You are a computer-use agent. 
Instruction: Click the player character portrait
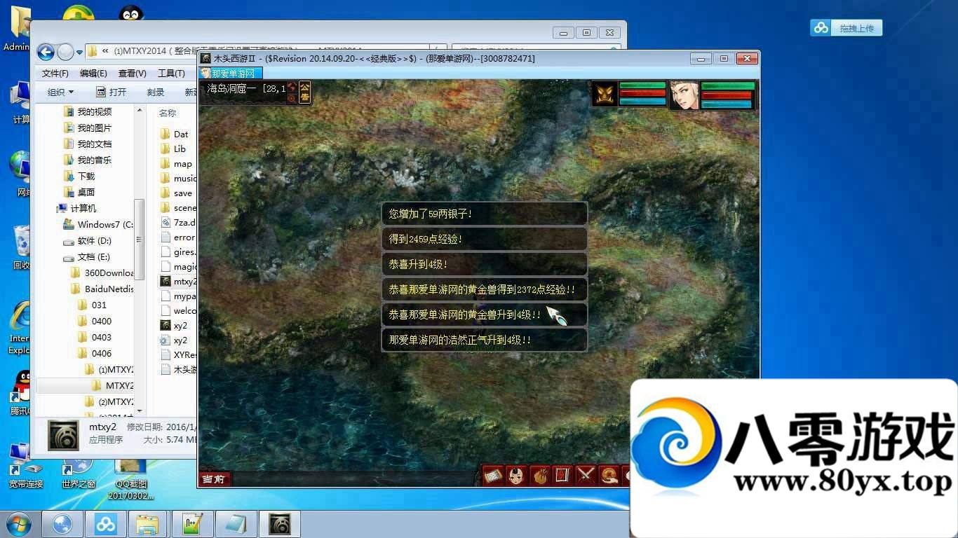click(x=683, y=95)
